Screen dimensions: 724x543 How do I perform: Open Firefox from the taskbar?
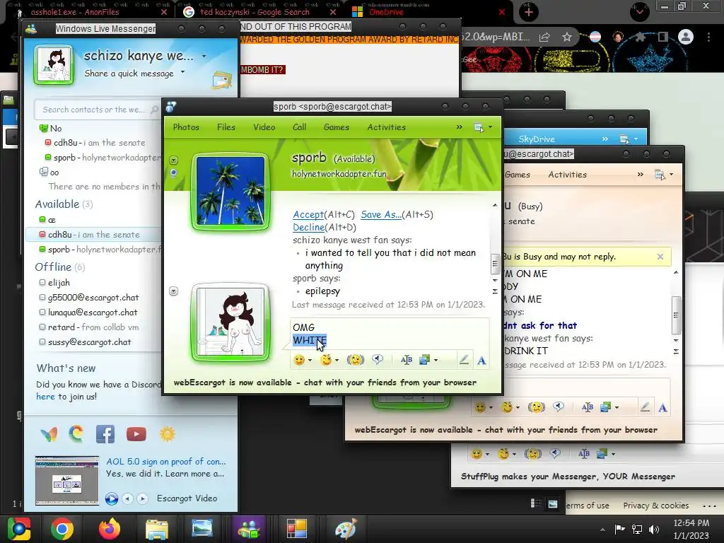(x=110, y=529)
